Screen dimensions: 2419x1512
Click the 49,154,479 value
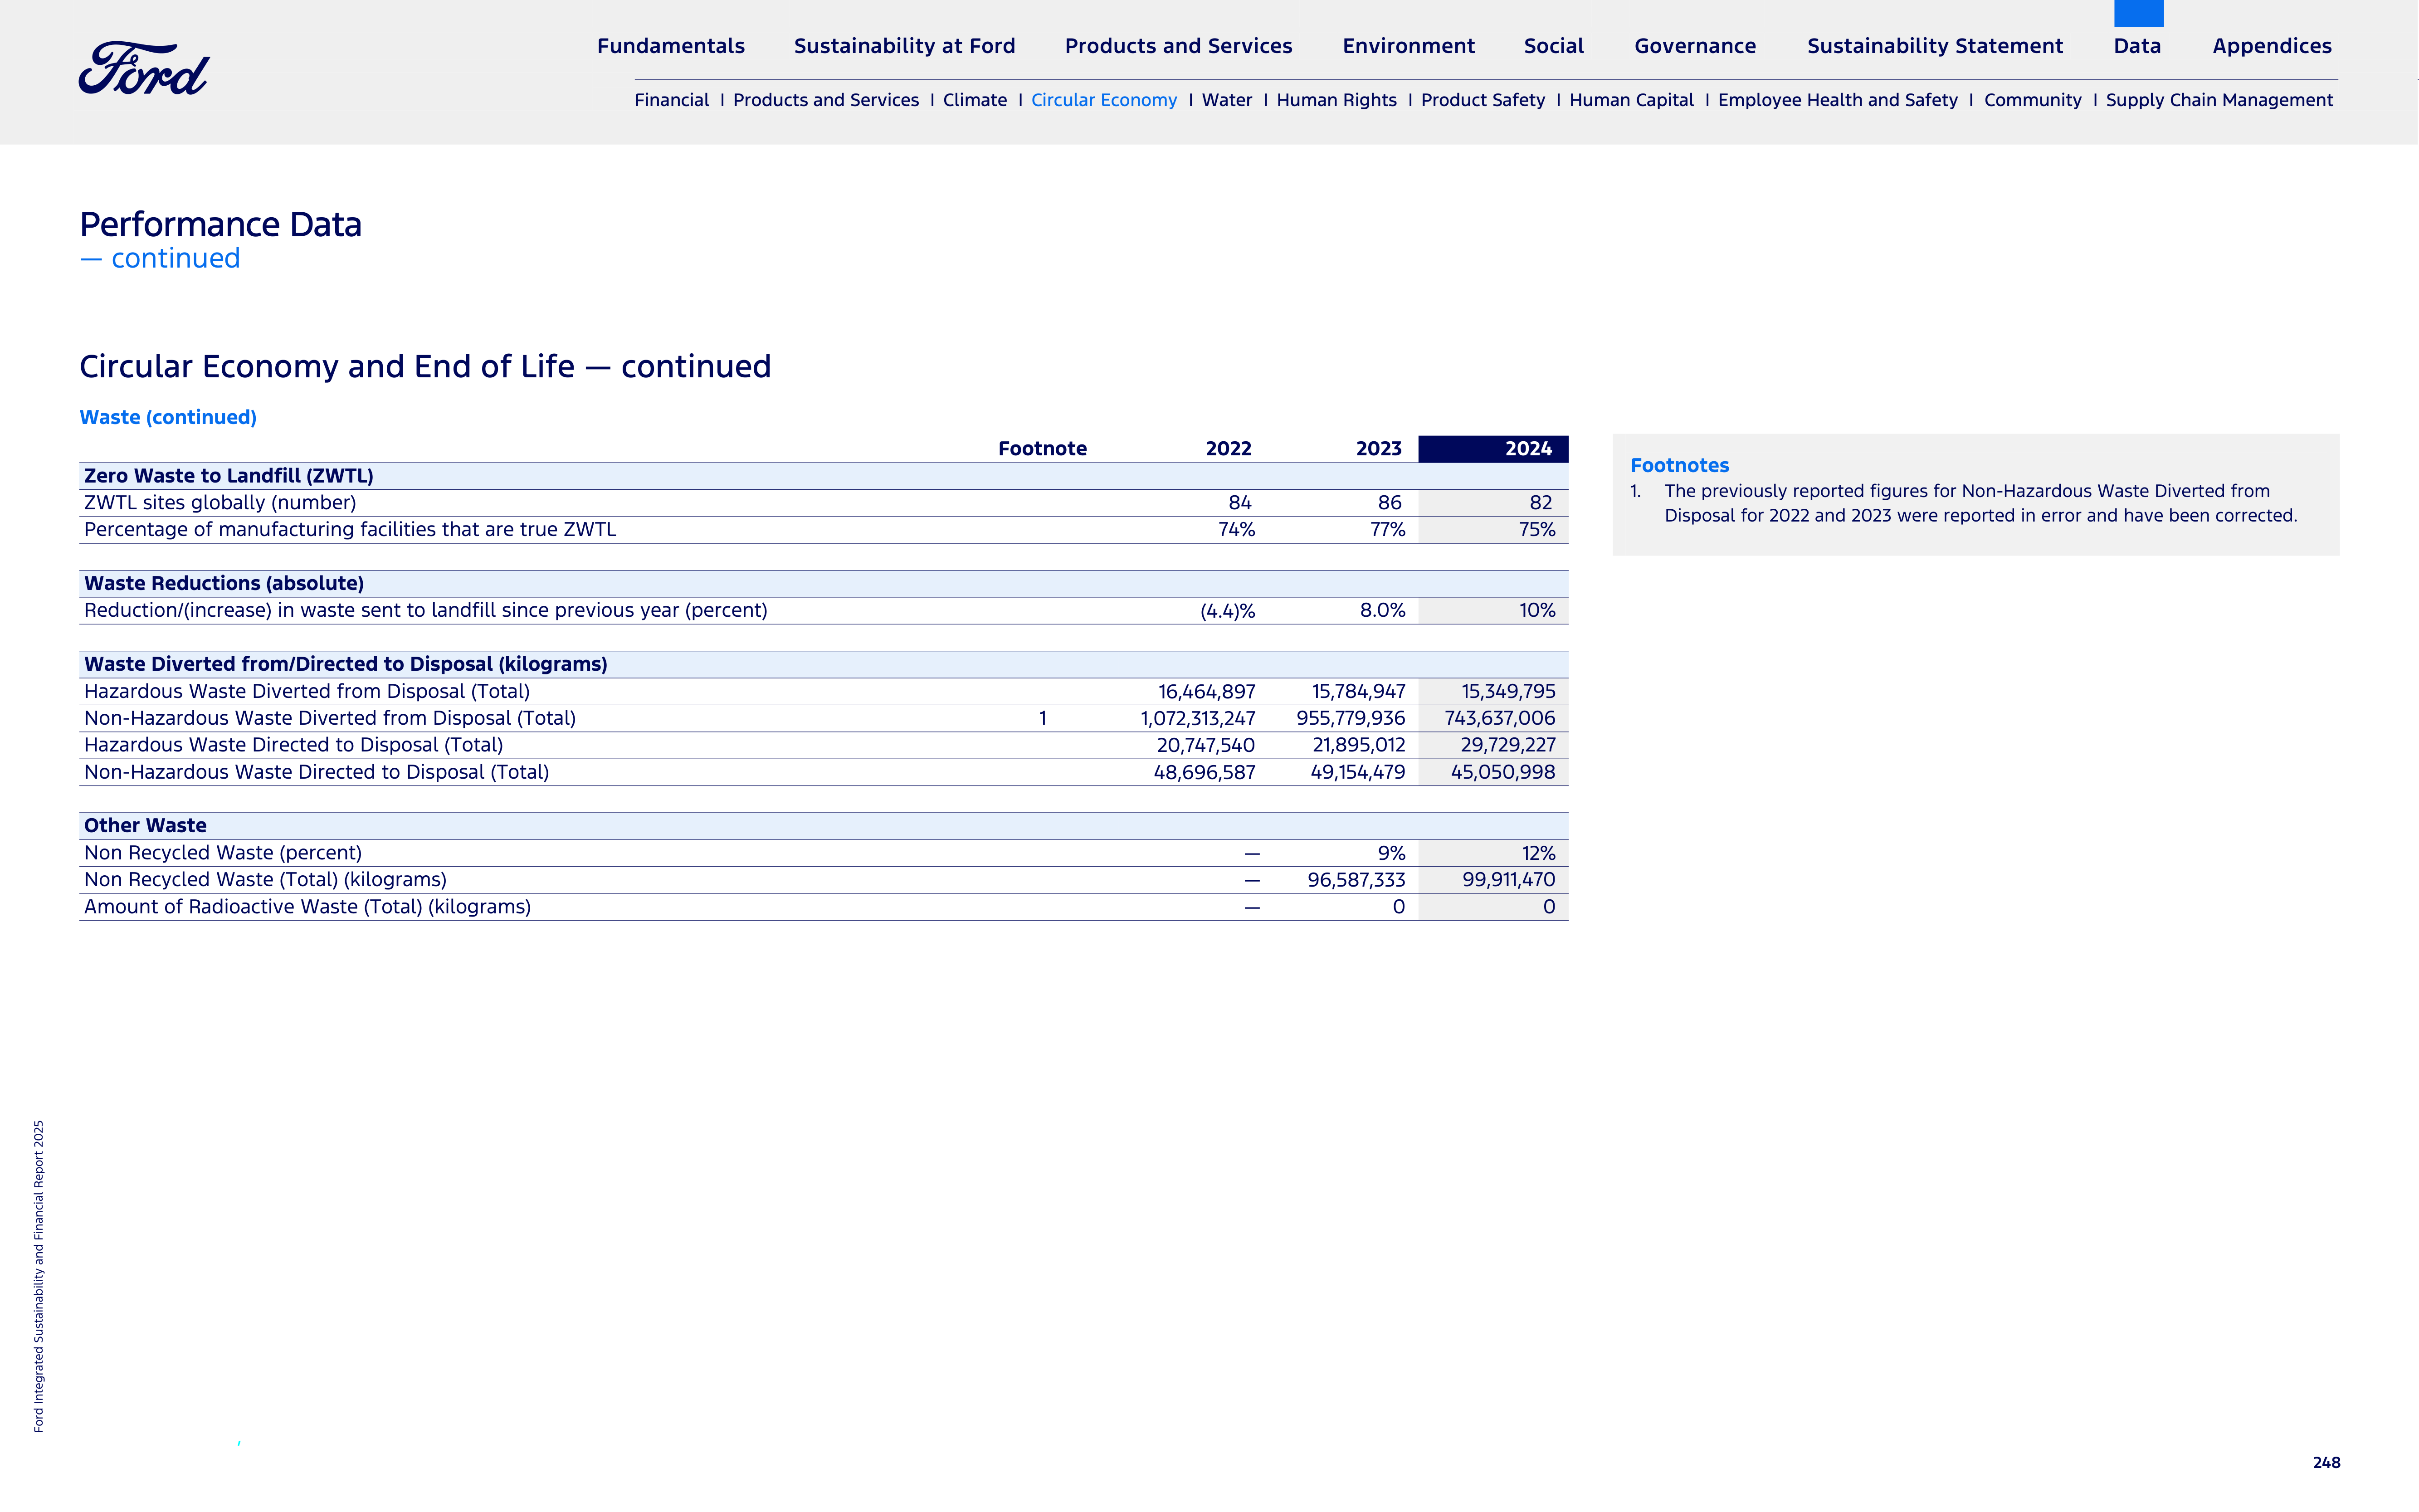tap(1358, 772)
